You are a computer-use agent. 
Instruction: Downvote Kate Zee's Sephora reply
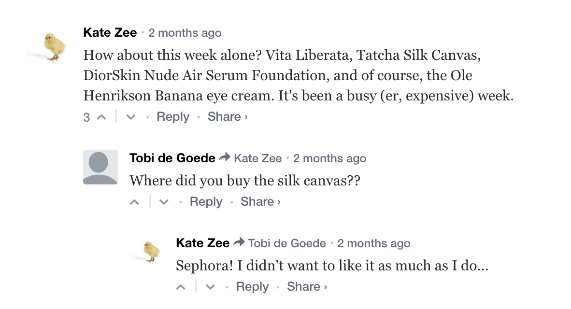click(210, 287)
